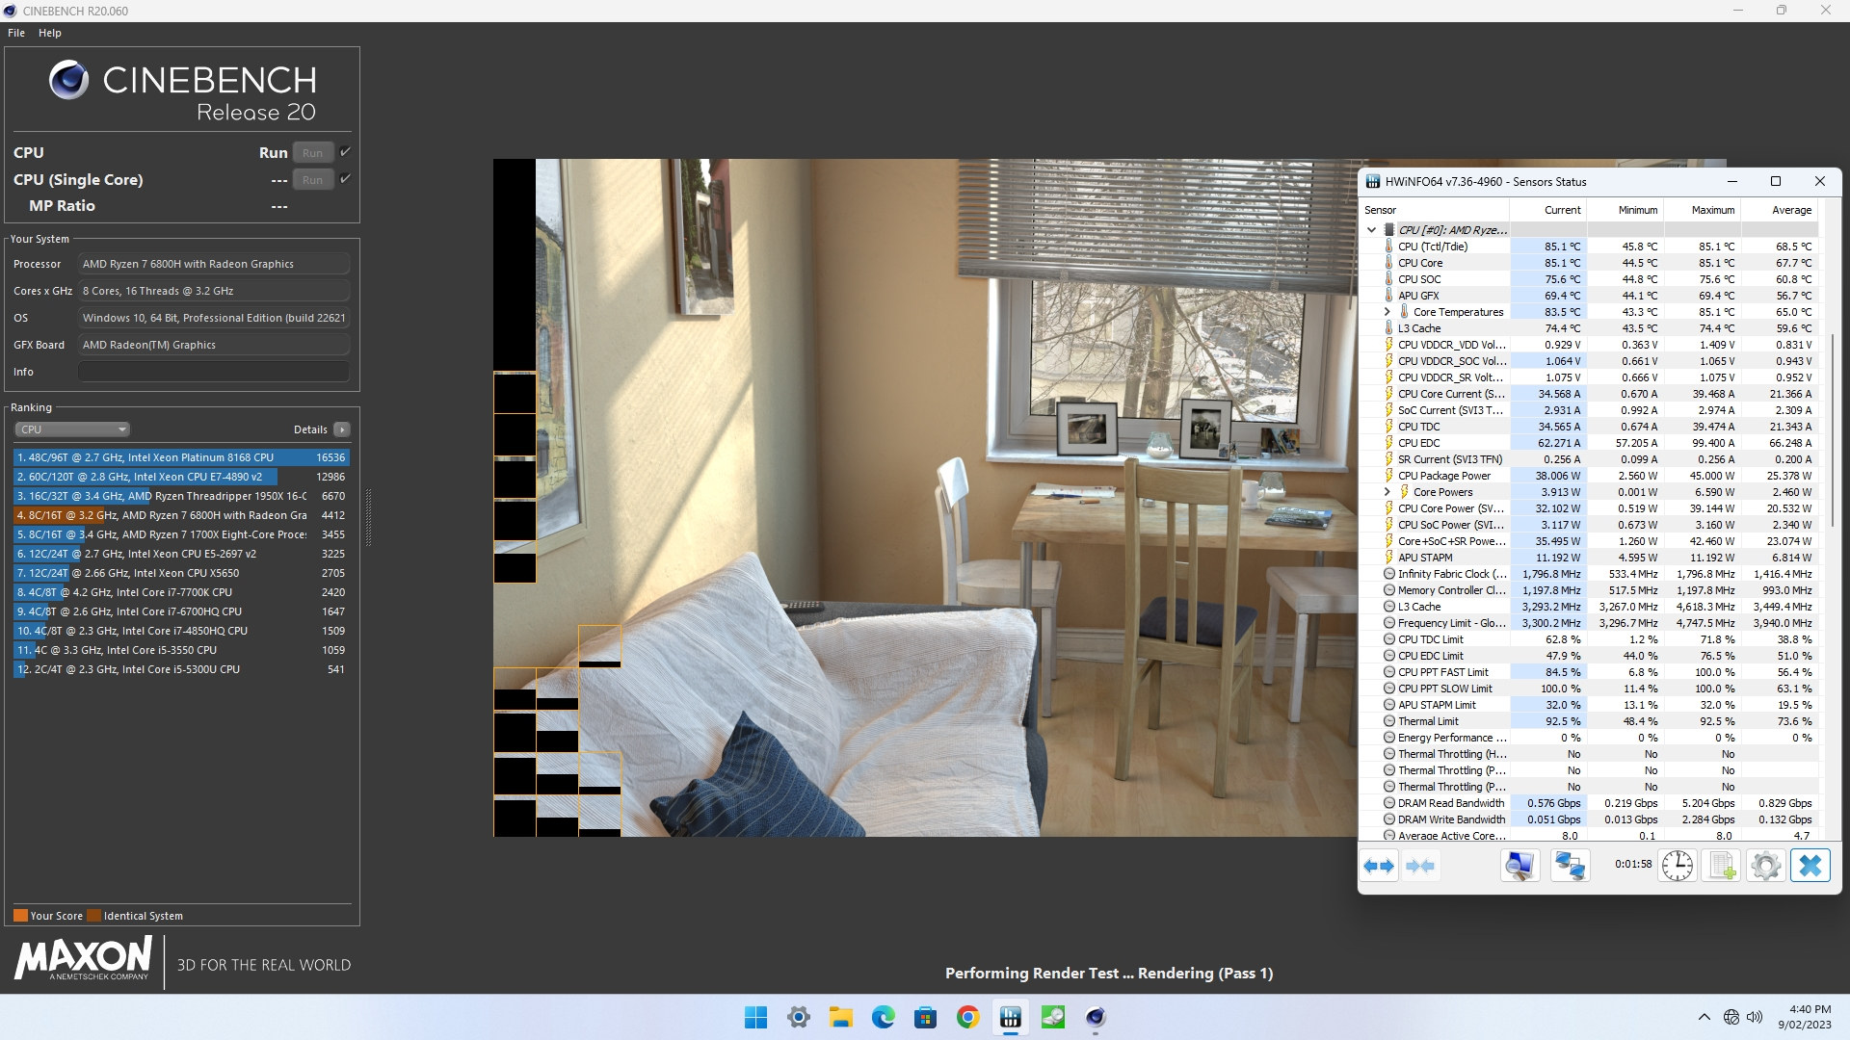
Task: Show hidden tray icons chevron
Action: pos(1705,1017)
